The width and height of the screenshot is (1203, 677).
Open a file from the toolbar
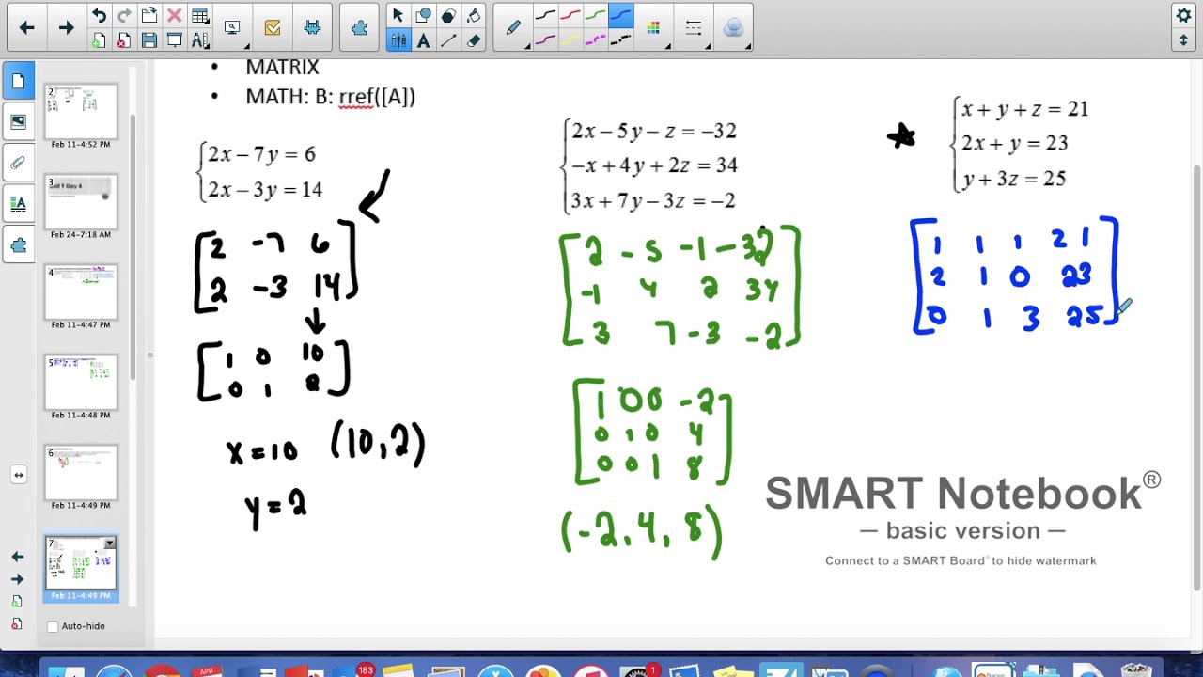[x=149, y=16]
